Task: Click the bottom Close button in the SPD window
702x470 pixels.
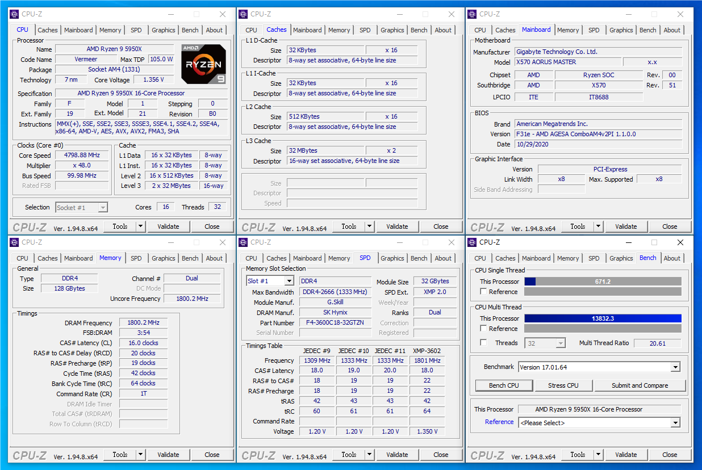Action: (x=441, y=455)
